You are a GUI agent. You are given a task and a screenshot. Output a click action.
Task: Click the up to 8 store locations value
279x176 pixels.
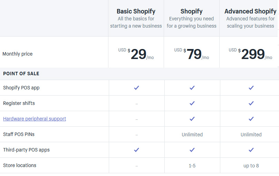(251, 166)
